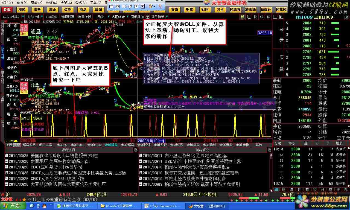Click the red left arrow in news ticker
The image size is (350, 210).
coord(17,200)
